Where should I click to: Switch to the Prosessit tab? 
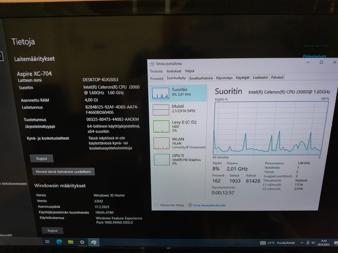[157, 78]
